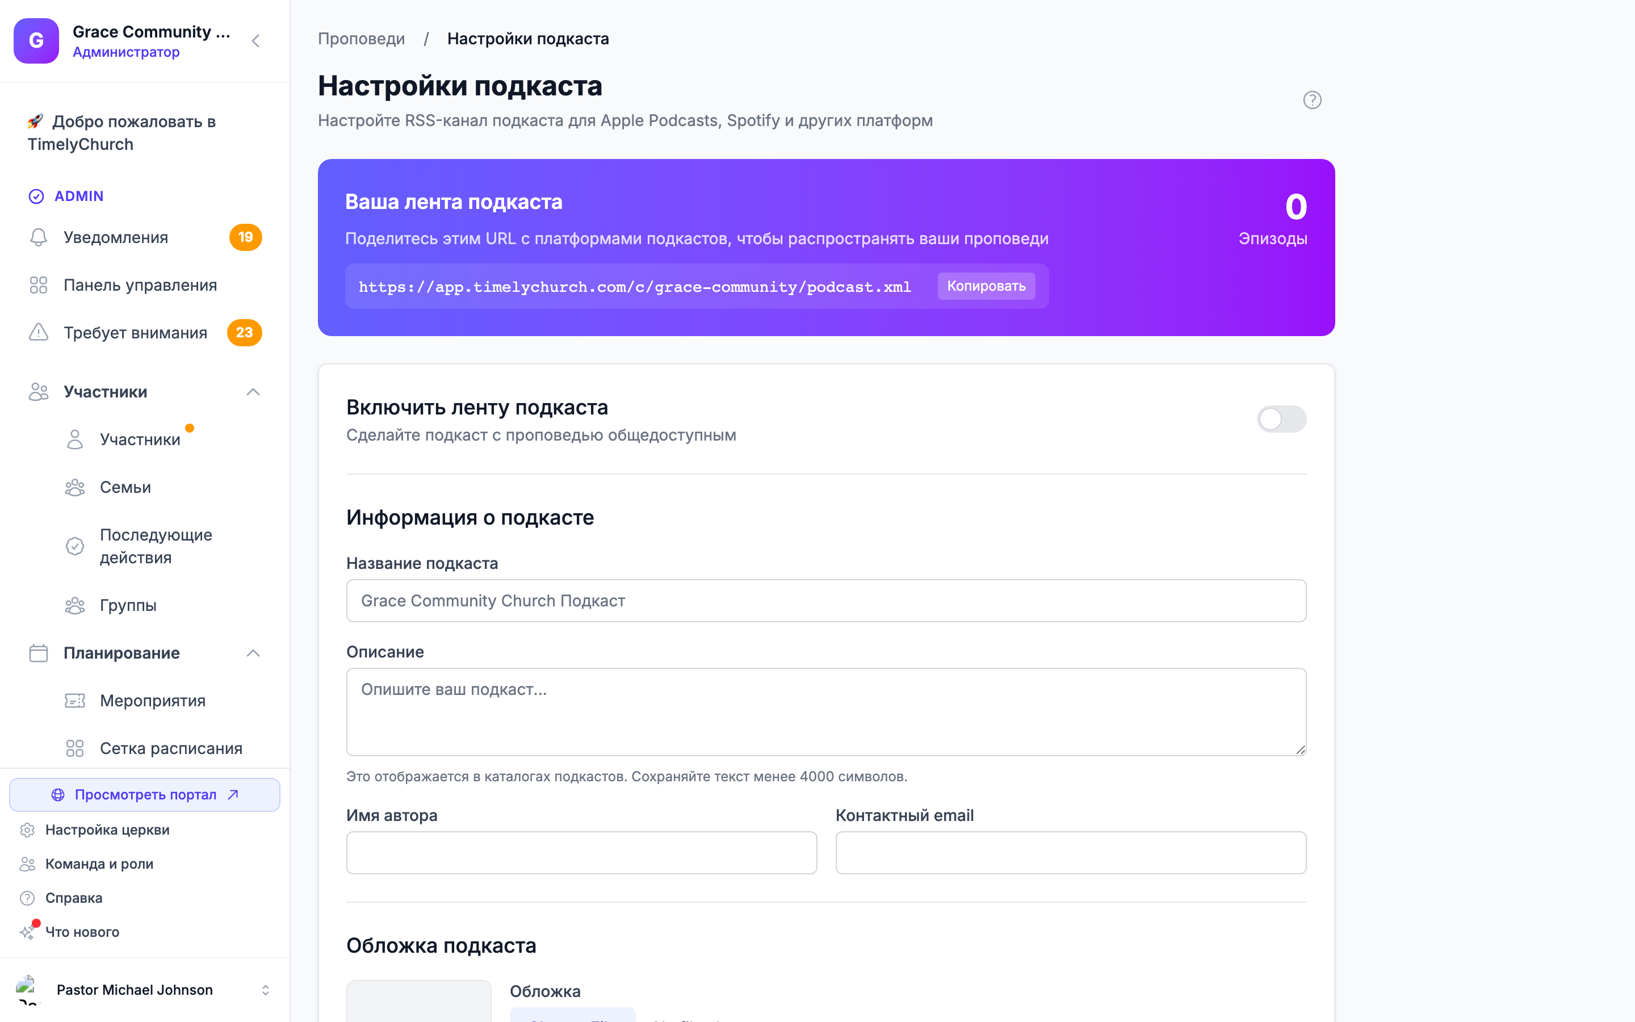
Task: Click the Команда и роли people icon
Action: (x=27, y=864)
